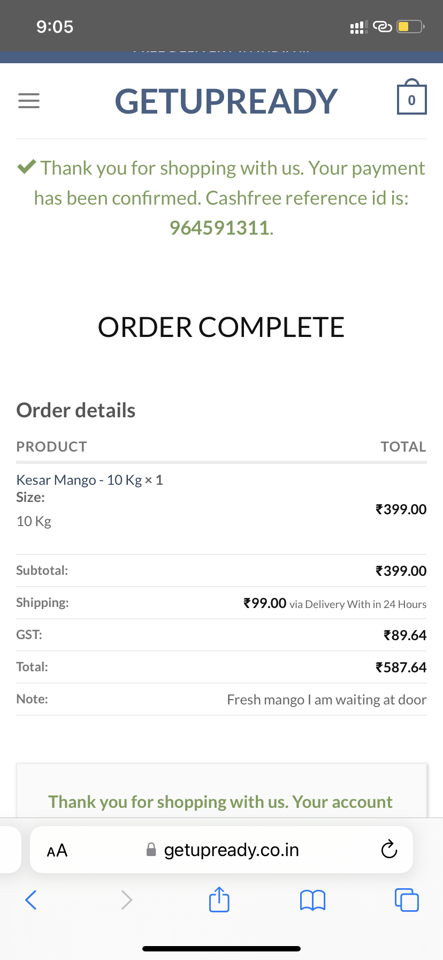Tap the Total amount ₹587.64
Viewport: 443px width, 960px height.
(401, 667)
